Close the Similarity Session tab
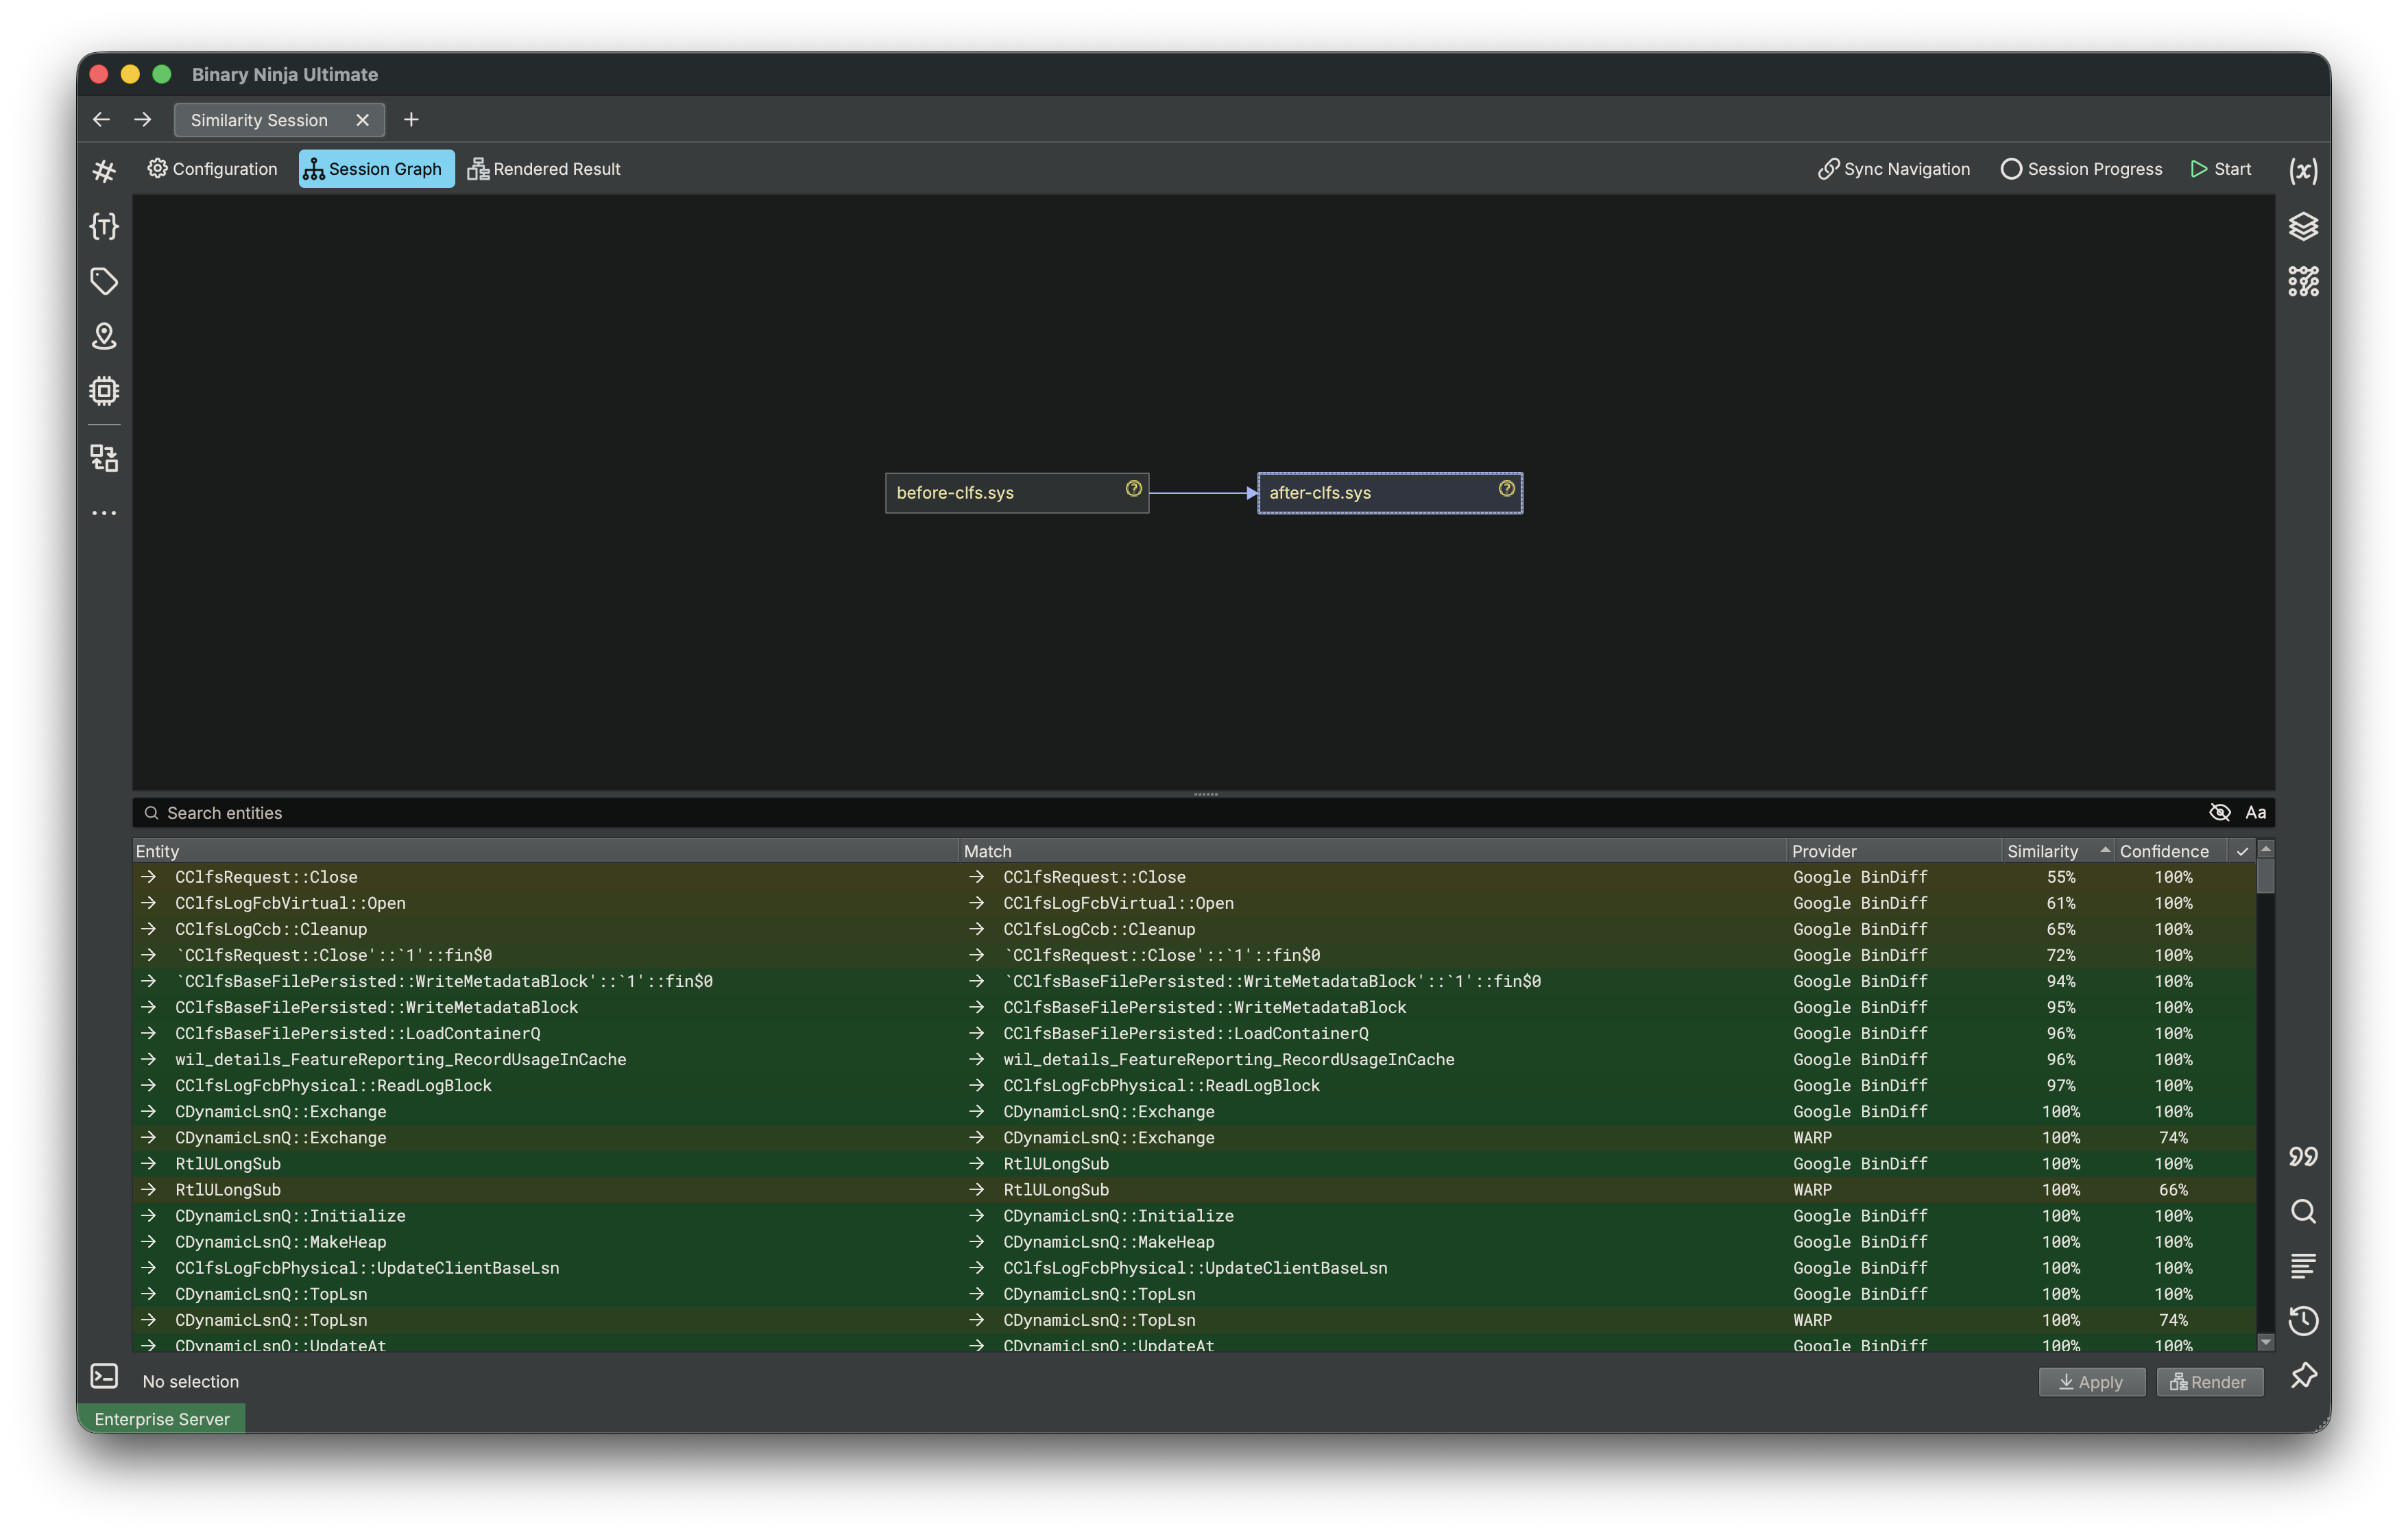The image size is (2408, 1535). [x=362, y=120]
